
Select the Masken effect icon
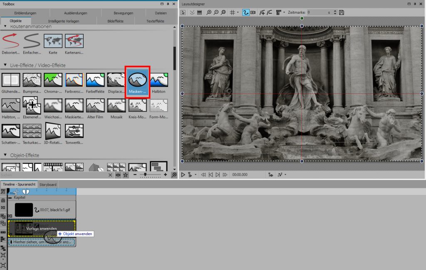pos(137,80)
